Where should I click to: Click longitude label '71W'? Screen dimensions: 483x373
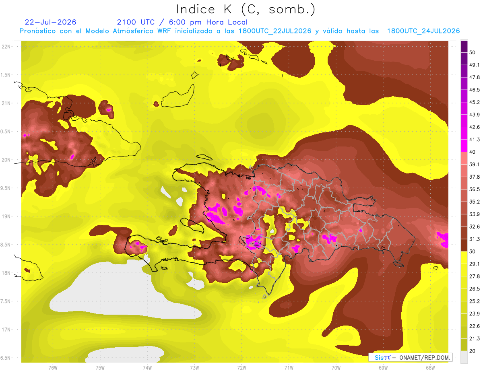pos(289,367)
